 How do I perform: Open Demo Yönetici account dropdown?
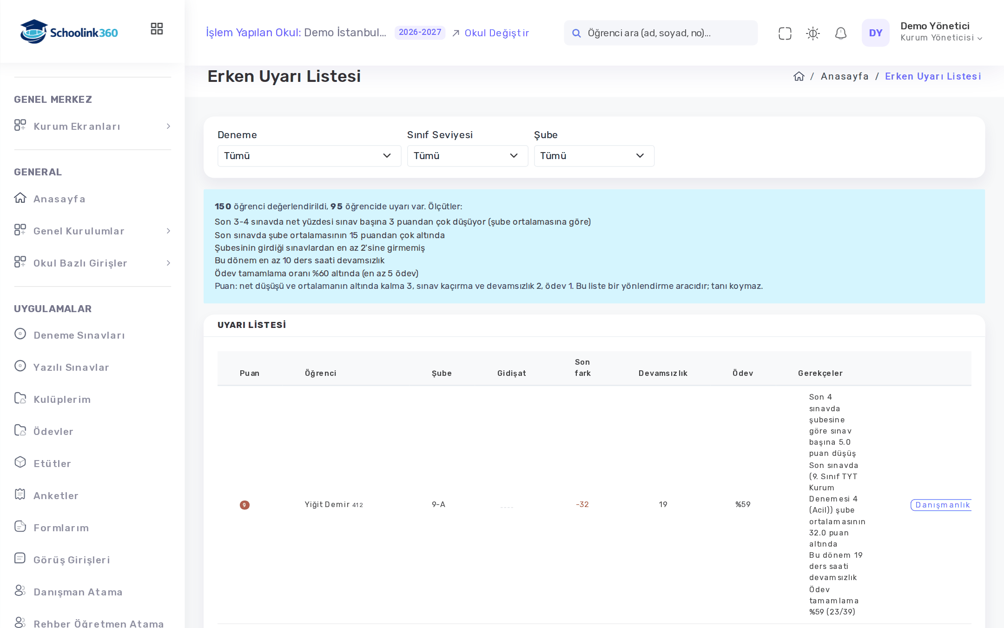coord(941,32)
